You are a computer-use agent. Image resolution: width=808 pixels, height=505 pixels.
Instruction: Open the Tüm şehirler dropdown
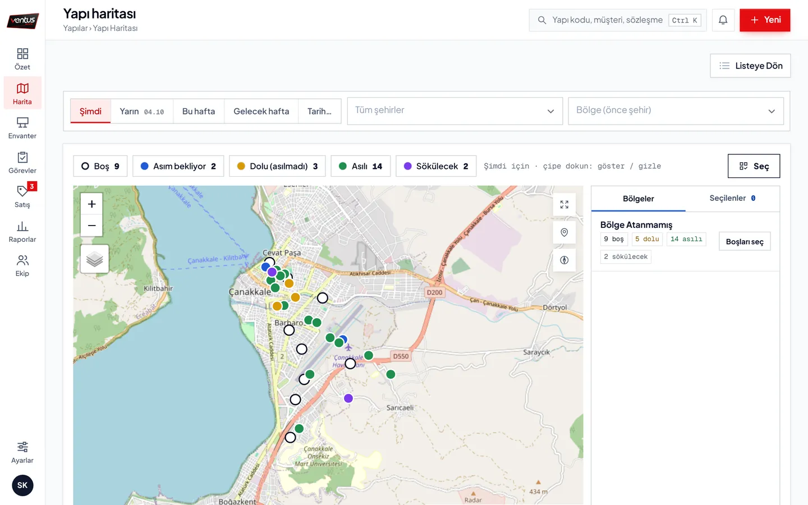pos(455,111)
